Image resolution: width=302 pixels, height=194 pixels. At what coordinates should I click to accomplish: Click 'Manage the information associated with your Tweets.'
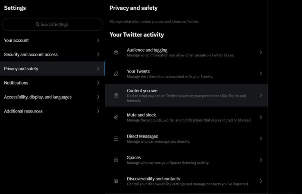coord(170,77)
